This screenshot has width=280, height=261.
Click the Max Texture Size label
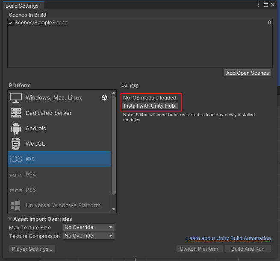(x=30, y=227)
